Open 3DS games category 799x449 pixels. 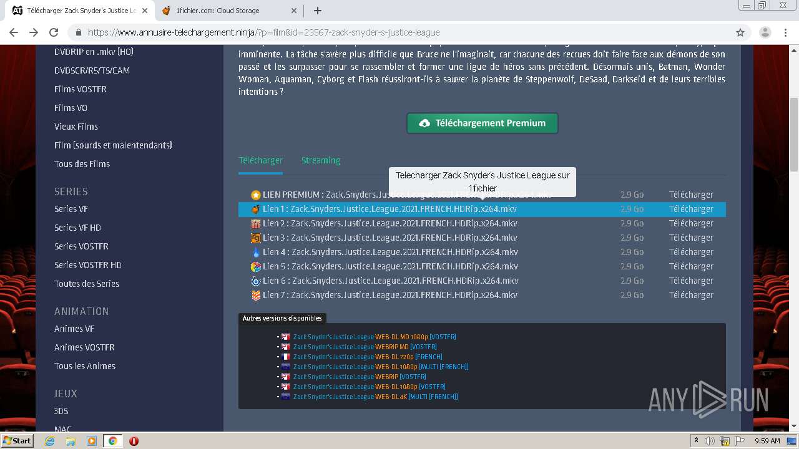point(61,411)
